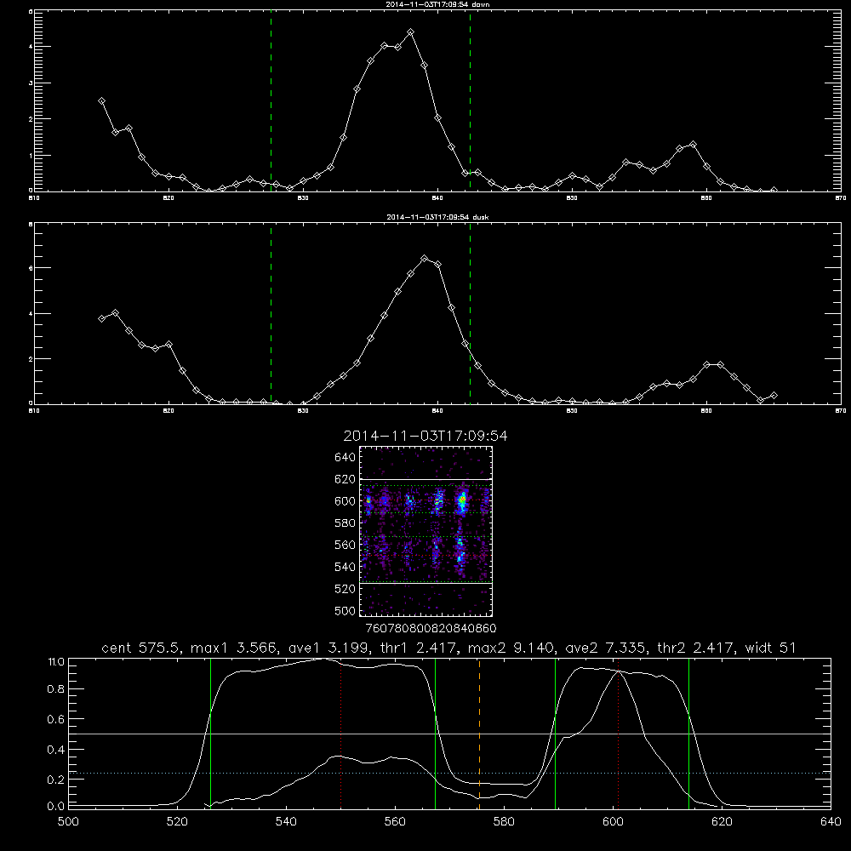Click the orange dashed center line marker
The image size is (851, 851).
(x=479, y=733)
